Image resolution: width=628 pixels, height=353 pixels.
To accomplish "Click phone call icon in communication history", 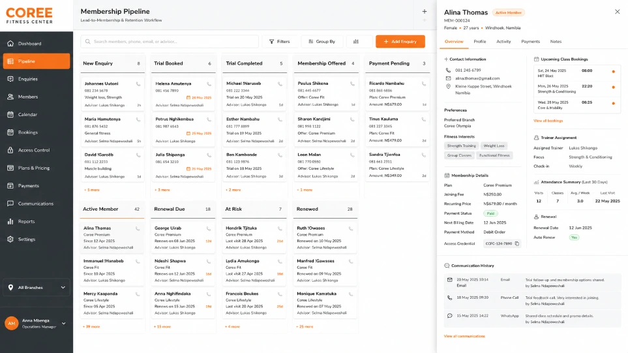I will (x=449, y=298).
